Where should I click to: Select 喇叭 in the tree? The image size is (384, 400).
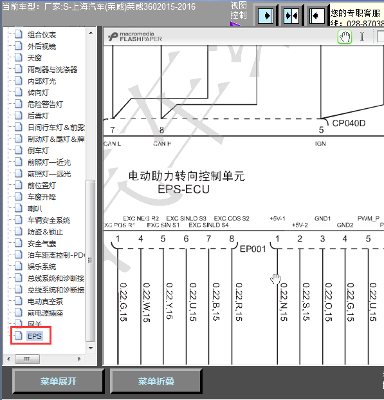(x=34, y=209)
